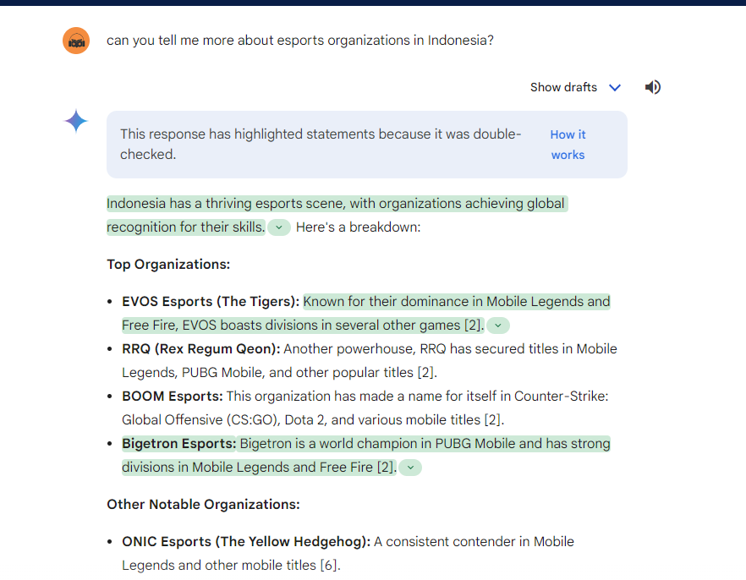746x580 pixels.
Task: Click 'Bigetron Esports:' bold text
Action: [x=179, y=444]
